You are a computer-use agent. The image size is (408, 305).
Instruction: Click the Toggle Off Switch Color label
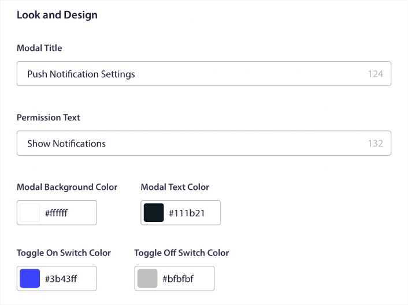[181, 253]
